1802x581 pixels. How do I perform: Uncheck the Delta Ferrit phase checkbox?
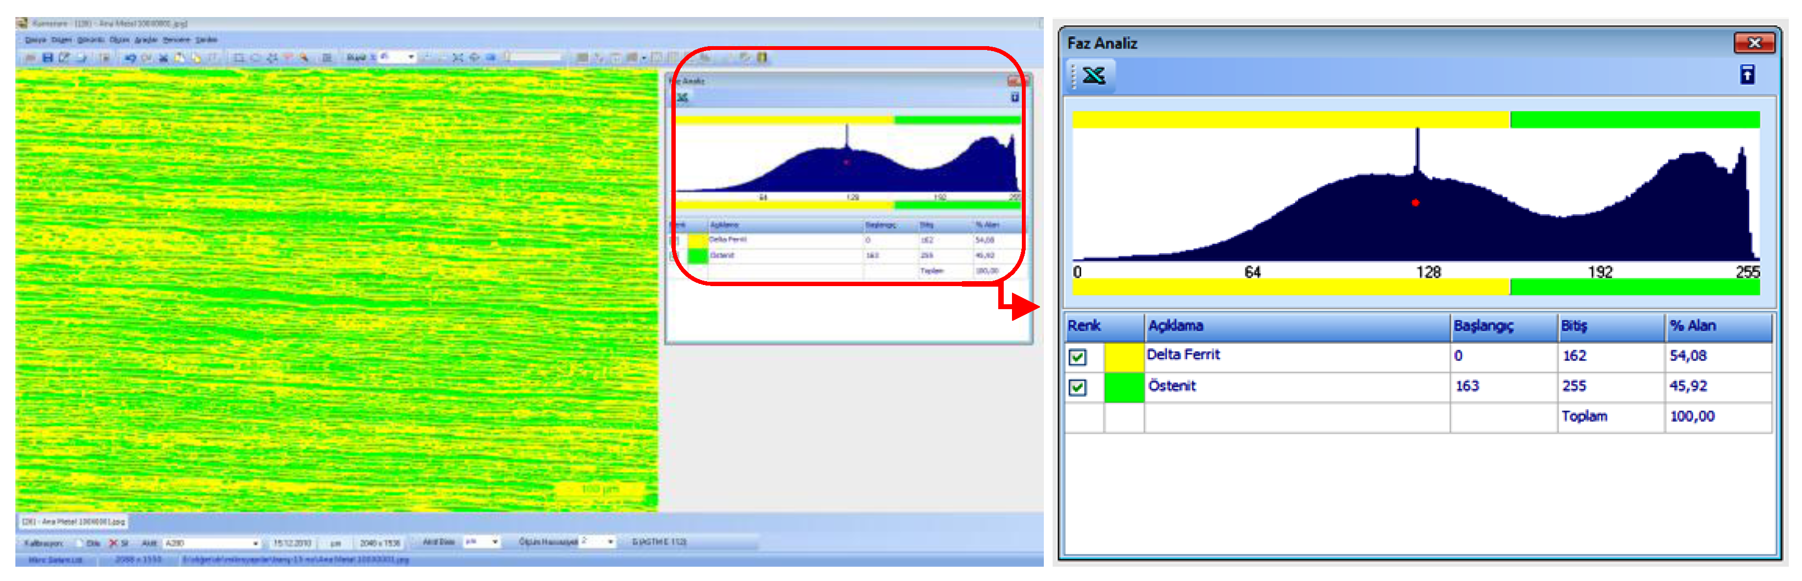tap(1077, 357)
